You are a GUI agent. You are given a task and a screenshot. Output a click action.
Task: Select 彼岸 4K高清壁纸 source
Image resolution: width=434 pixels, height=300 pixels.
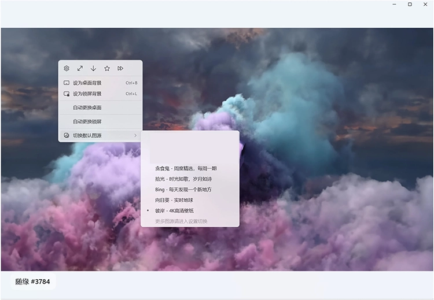tap(174, 210)
